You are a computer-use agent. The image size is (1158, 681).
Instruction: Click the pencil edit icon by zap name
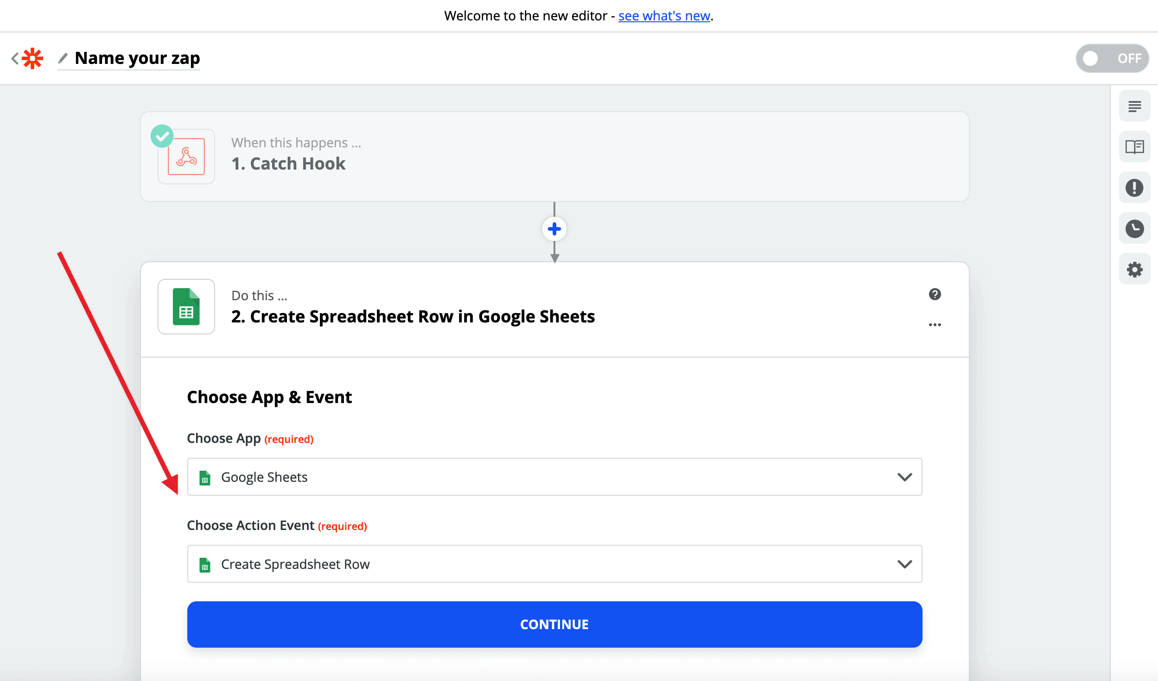[x=63, y=58]
